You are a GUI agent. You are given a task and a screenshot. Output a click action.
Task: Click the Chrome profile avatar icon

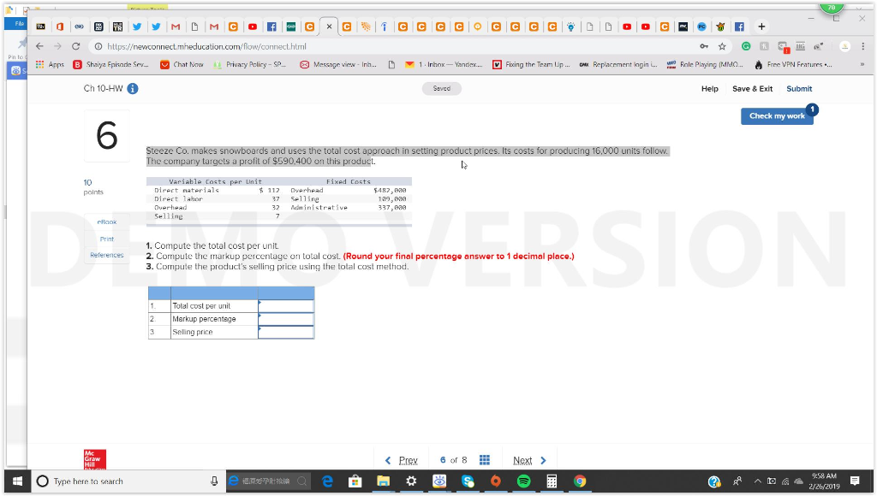point(844,47)
